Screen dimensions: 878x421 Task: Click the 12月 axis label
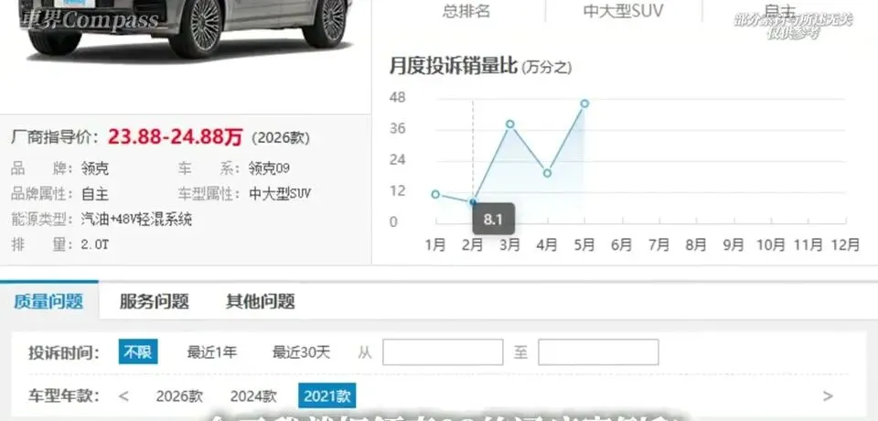tap(845, 244)
